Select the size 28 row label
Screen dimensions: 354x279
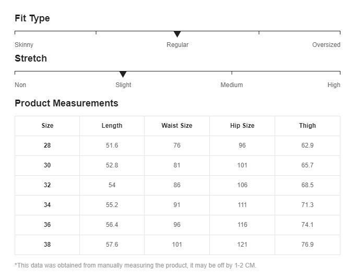[48, 145]
